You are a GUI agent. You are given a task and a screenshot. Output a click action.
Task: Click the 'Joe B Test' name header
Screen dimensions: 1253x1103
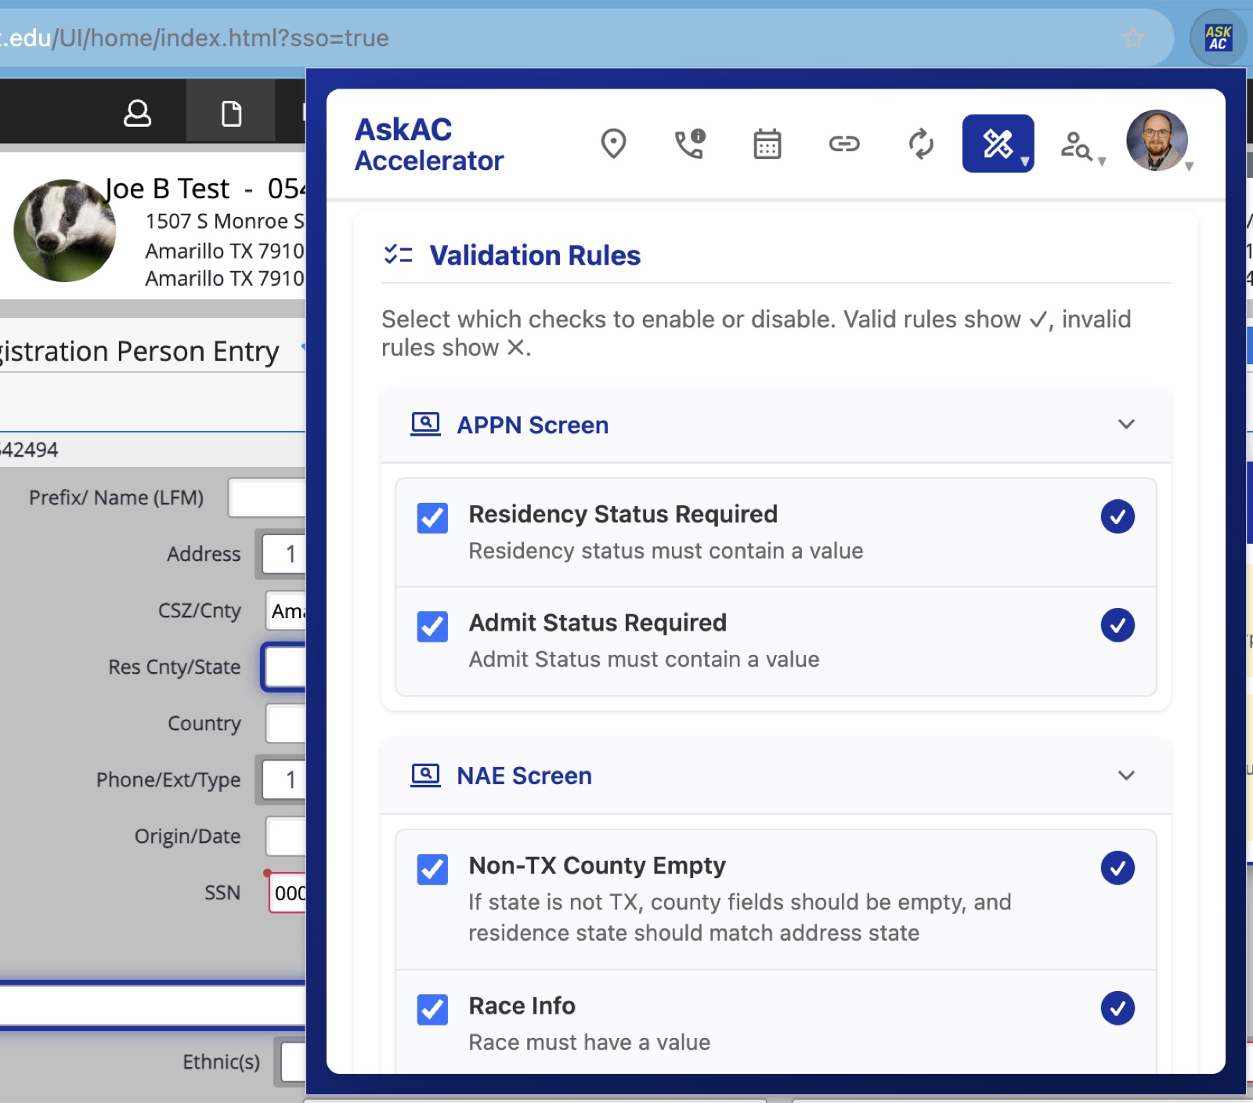click(167, 189)
